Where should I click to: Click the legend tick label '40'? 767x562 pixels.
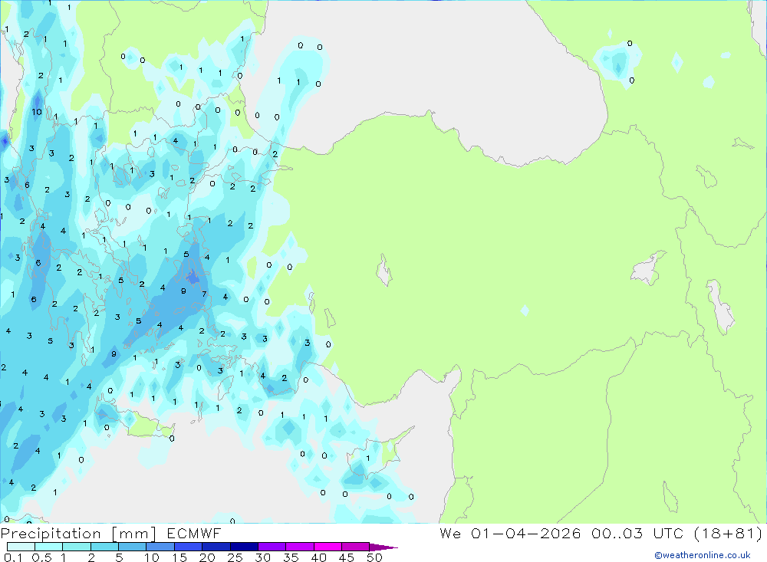pos(319,557)
